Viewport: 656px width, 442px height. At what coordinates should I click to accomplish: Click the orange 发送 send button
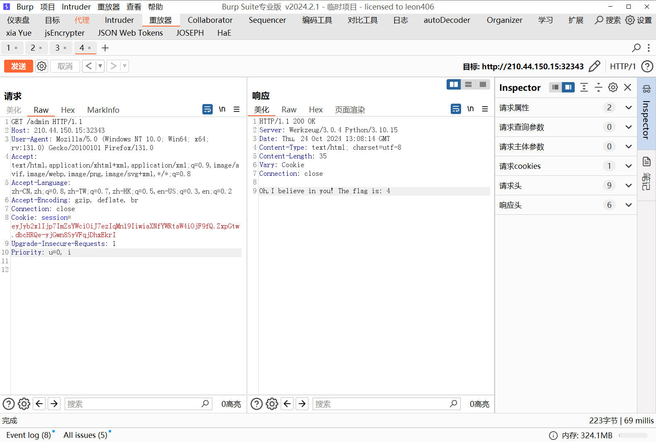tap(19, 66)
